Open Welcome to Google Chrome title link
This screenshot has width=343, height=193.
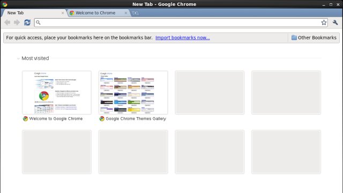56,119
